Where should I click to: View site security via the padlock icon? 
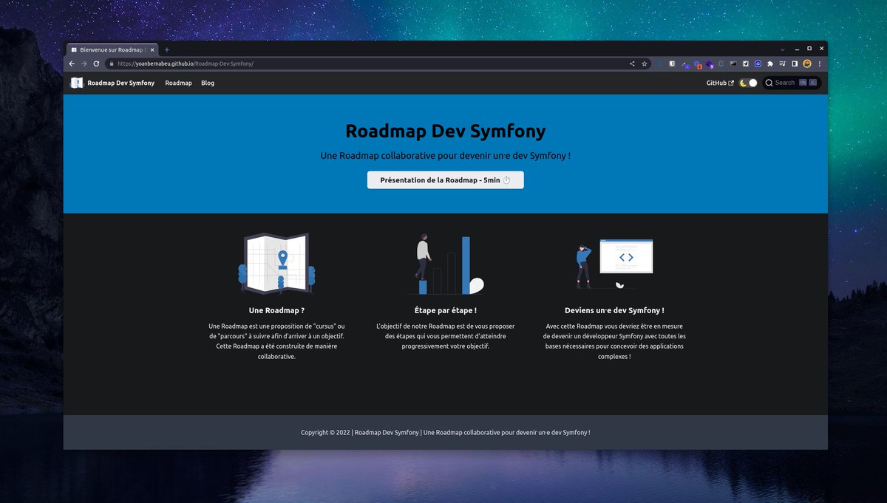[112, 64]
